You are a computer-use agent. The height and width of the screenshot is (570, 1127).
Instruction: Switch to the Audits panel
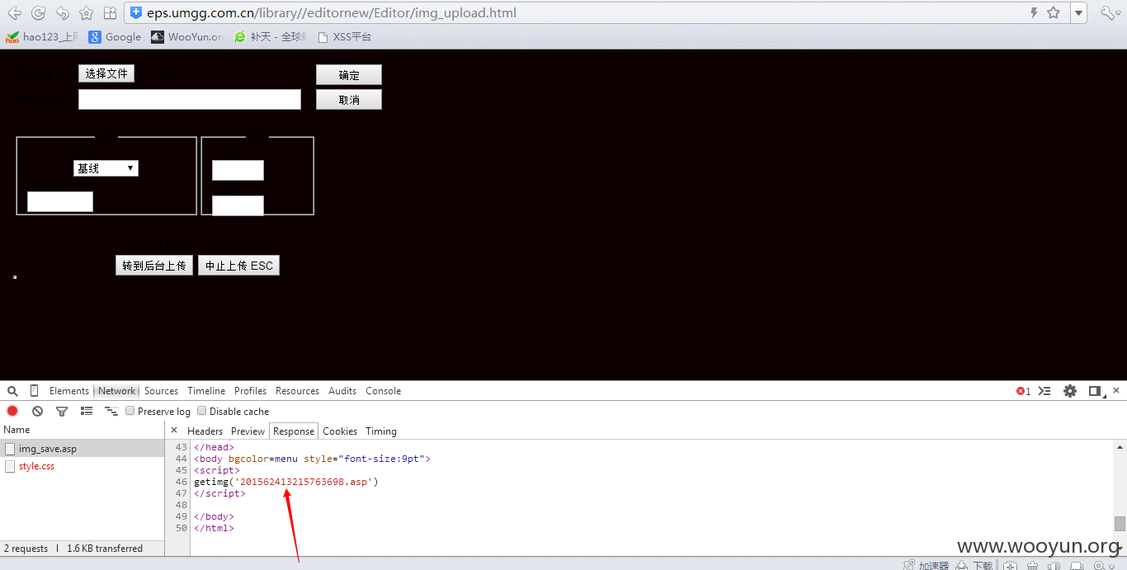342,391
